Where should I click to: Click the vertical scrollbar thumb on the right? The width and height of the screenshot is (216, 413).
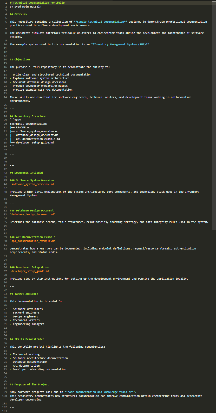click(214, 116)
